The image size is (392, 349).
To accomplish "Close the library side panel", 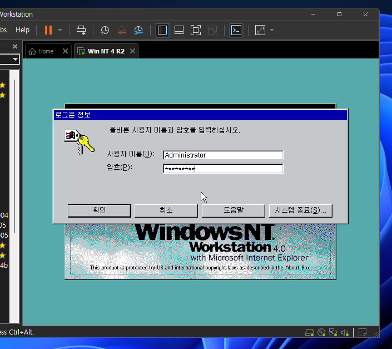I will (x=15, y=47).
